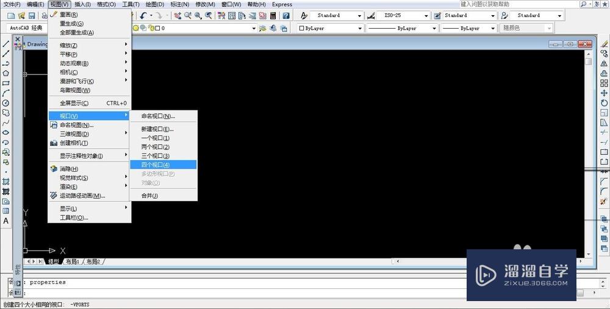This screenshot has height=309, width=610.
Task: Pick the Move tool
Action: (604, 93)
